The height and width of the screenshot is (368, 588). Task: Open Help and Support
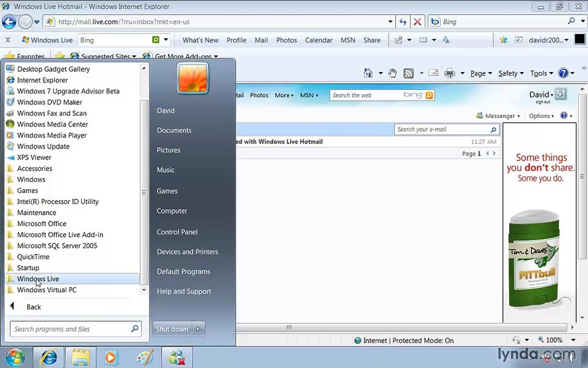(x=184, y=291)
